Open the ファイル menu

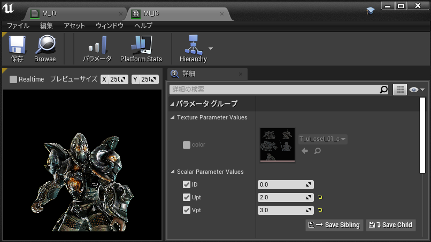point(18,26)
